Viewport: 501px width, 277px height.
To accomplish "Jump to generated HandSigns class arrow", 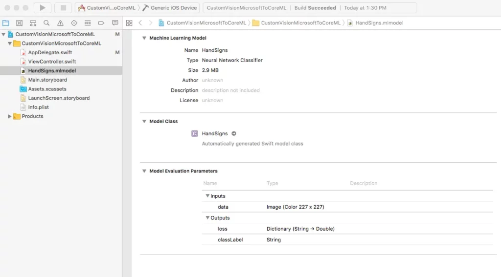I will [x=234, y=134].
